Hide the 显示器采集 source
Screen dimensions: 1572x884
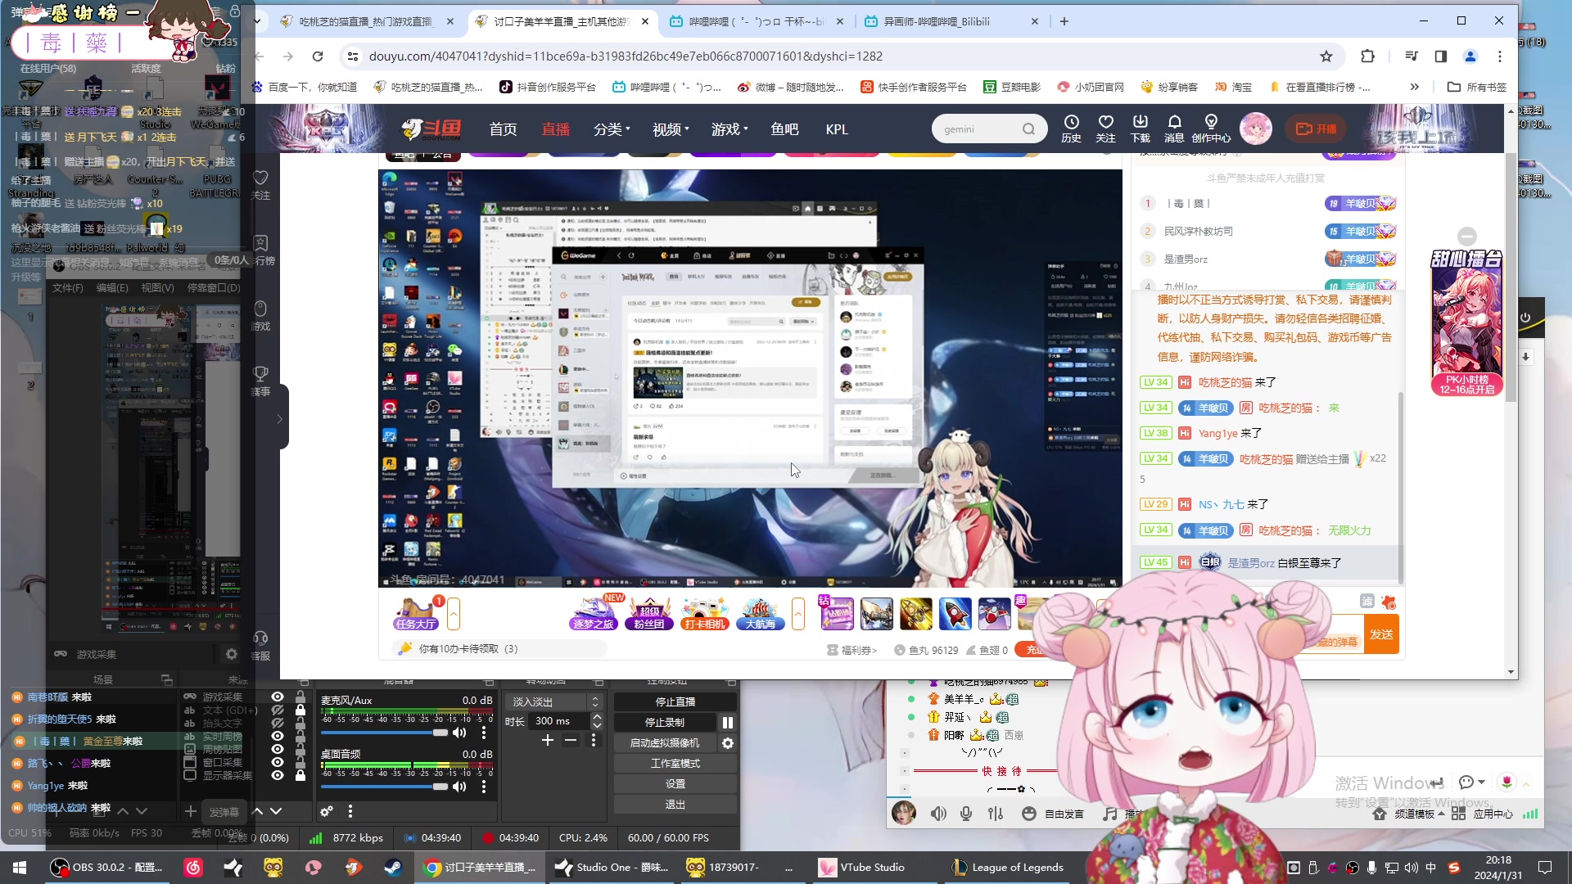click(278, 775)
